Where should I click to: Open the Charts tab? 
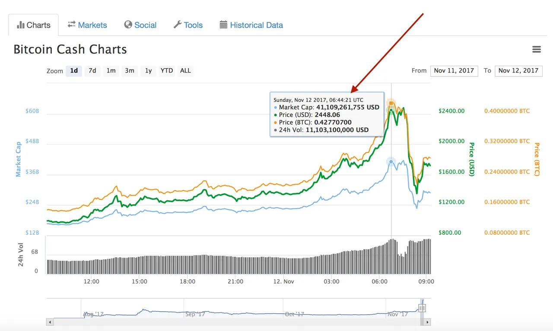[34, 25]
